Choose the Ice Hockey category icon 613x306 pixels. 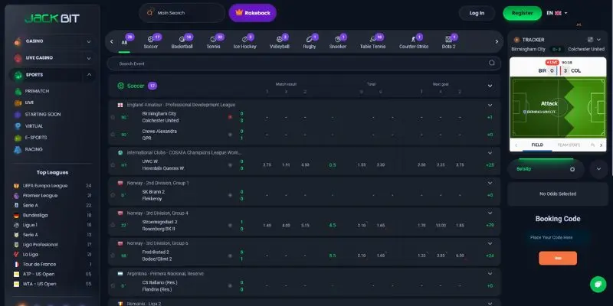coord(244,39)
